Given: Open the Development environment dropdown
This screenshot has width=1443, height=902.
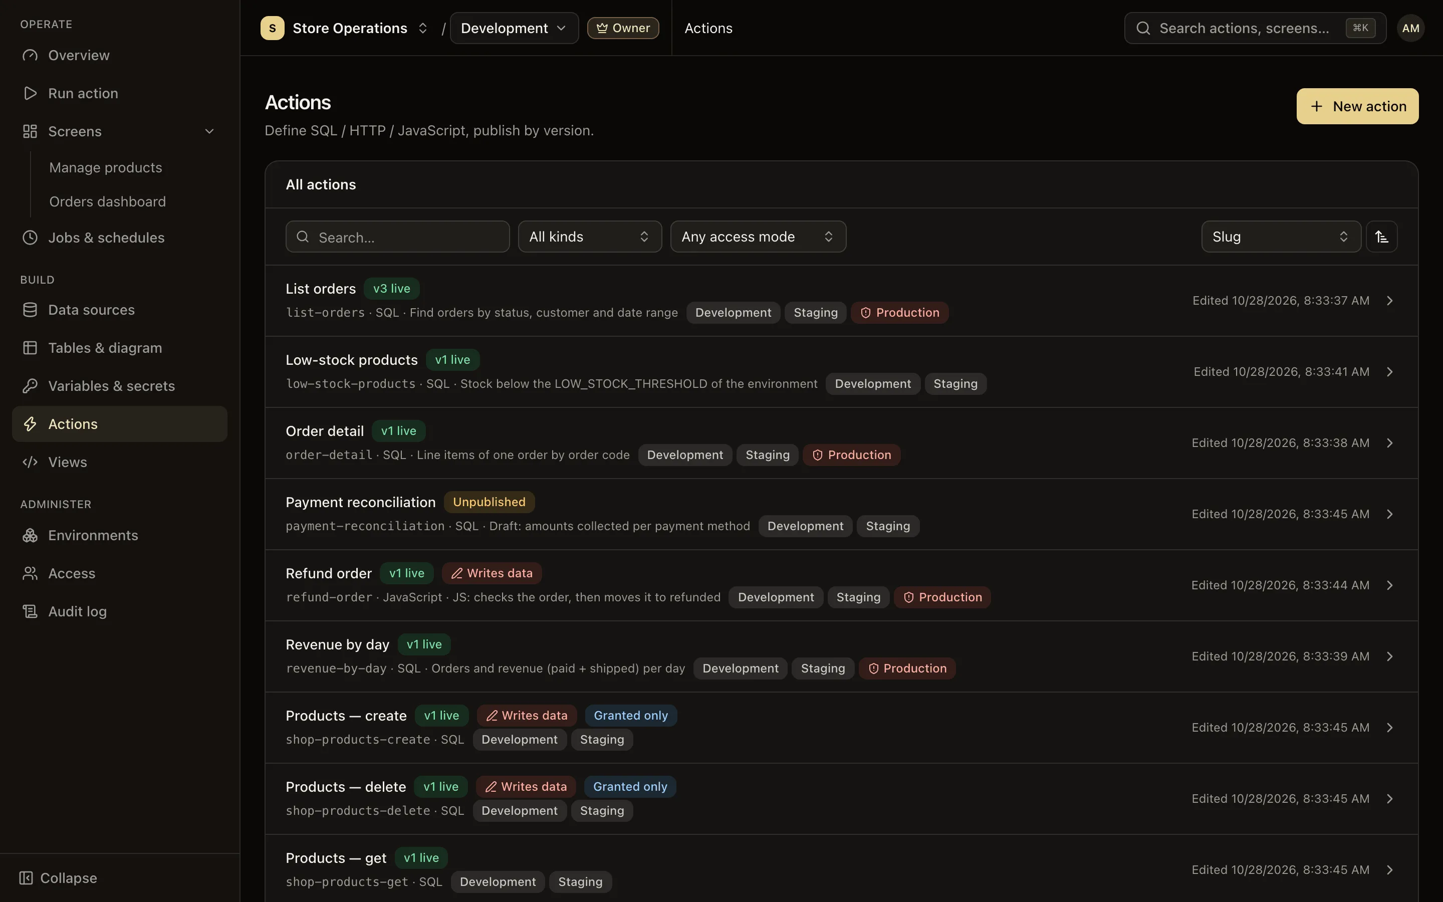Looking at the screenshot, I should [x=514, y=28].
